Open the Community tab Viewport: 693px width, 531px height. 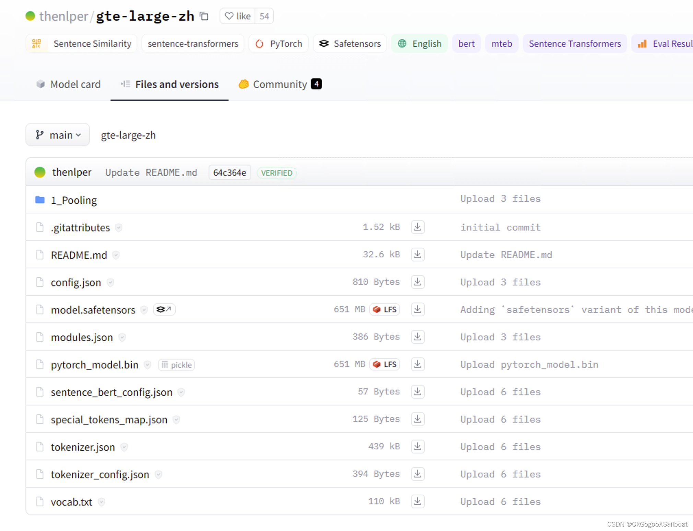[x=280, y=84]
